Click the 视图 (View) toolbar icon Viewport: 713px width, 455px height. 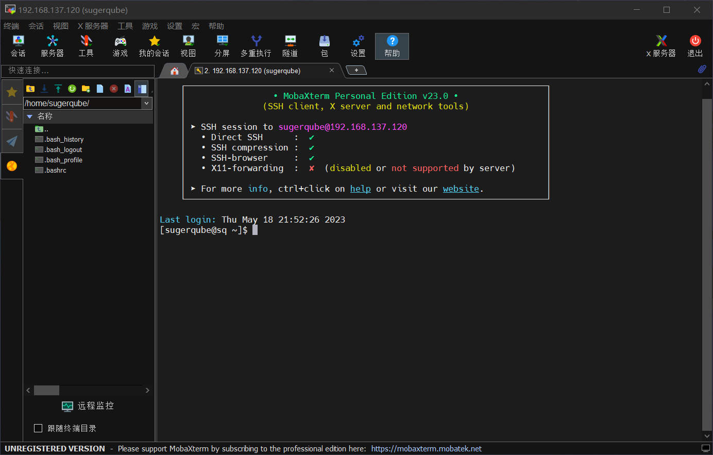tap(188, 46)
